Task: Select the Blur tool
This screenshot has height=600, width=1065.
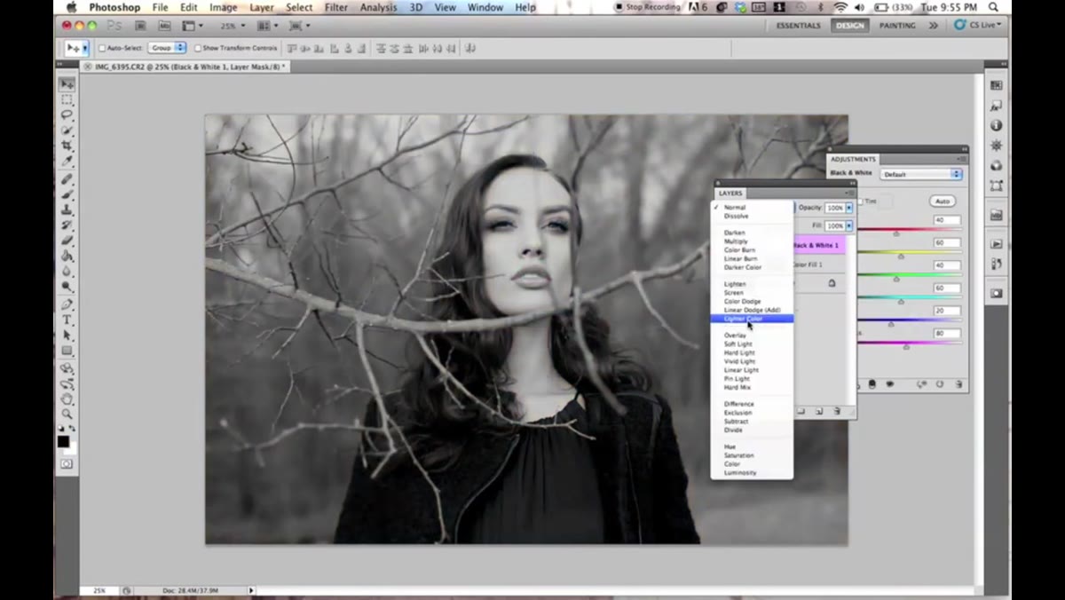Action: coord(67,271)
